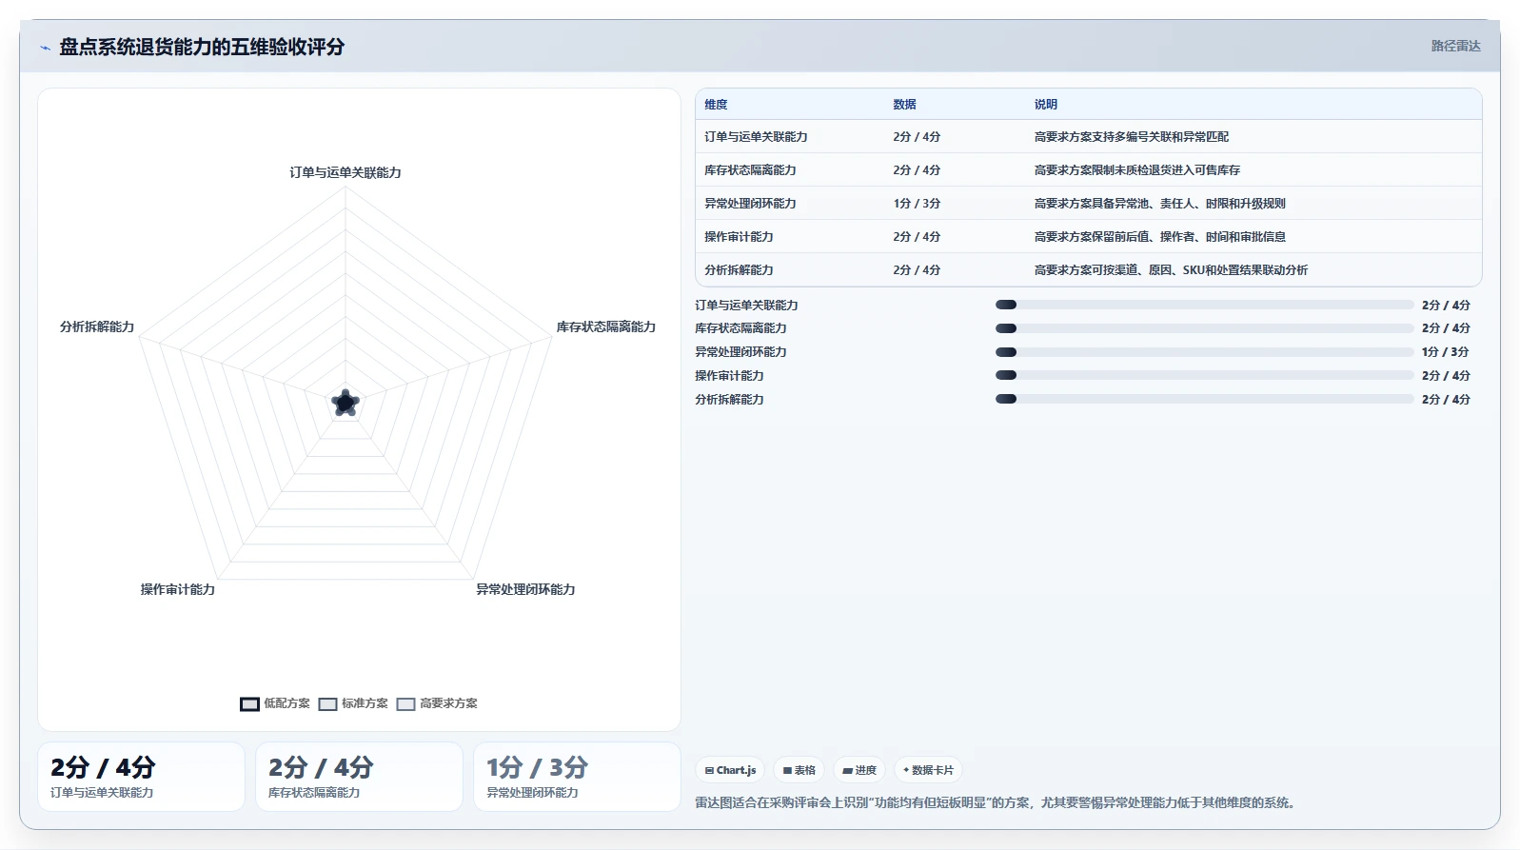Image resolution: width=1520 pixels, height=850 pixels.
Task: Click the 数据卡片 tag
Action: point(928,770)
